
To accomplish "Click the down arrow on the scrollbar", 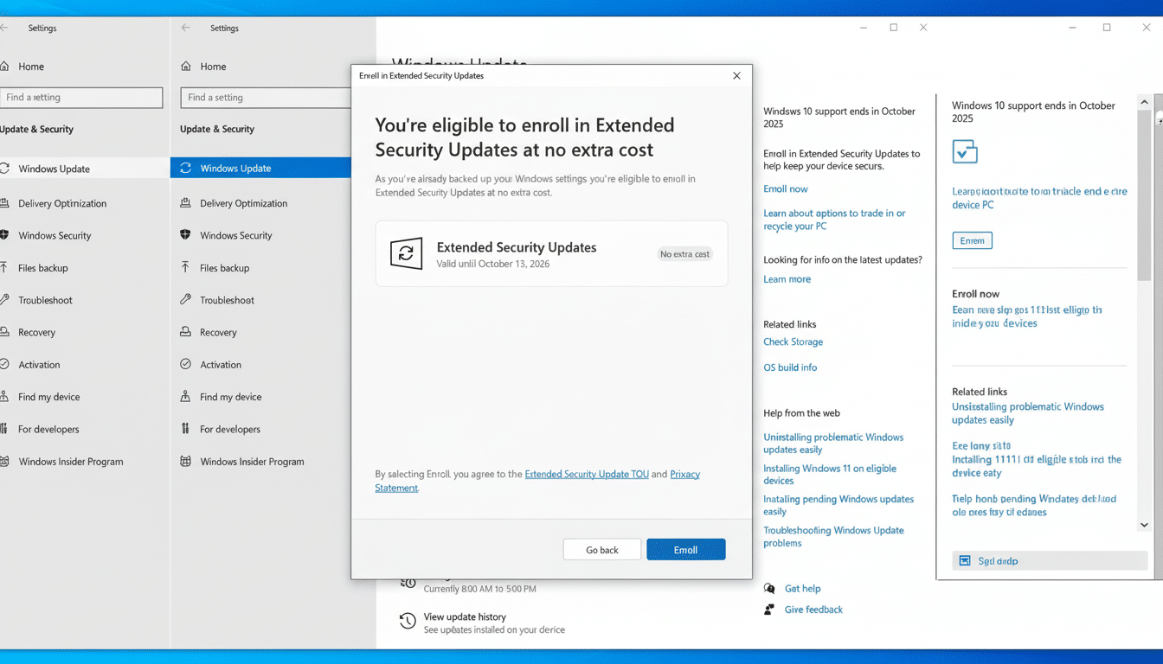I will pyautogui.click(x=1144, y=525).
